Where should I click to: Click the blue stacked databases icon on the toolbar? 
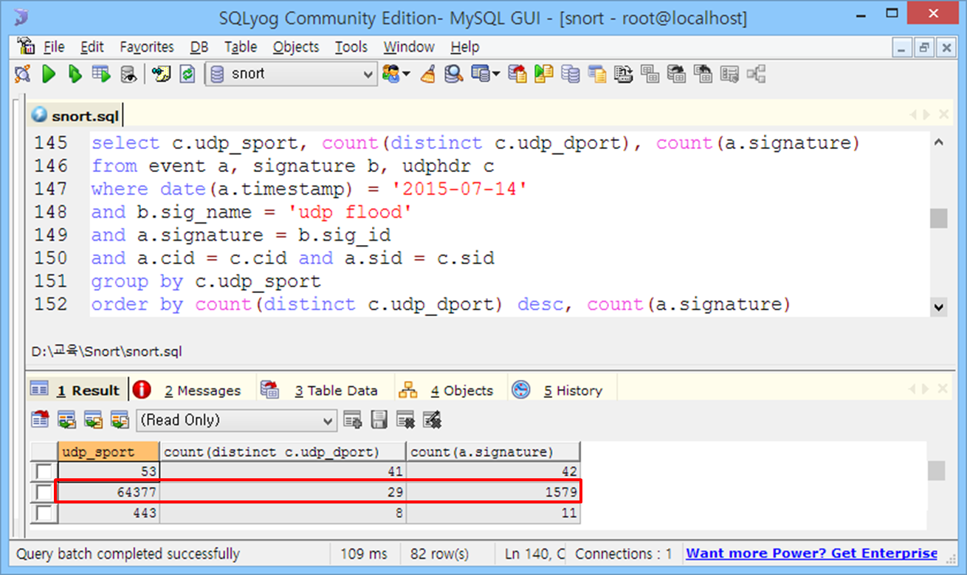coord(571,74)
